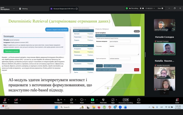Expand video options arrow next to Video
This screenshot has height=115, width=183.
click(20, 100)
